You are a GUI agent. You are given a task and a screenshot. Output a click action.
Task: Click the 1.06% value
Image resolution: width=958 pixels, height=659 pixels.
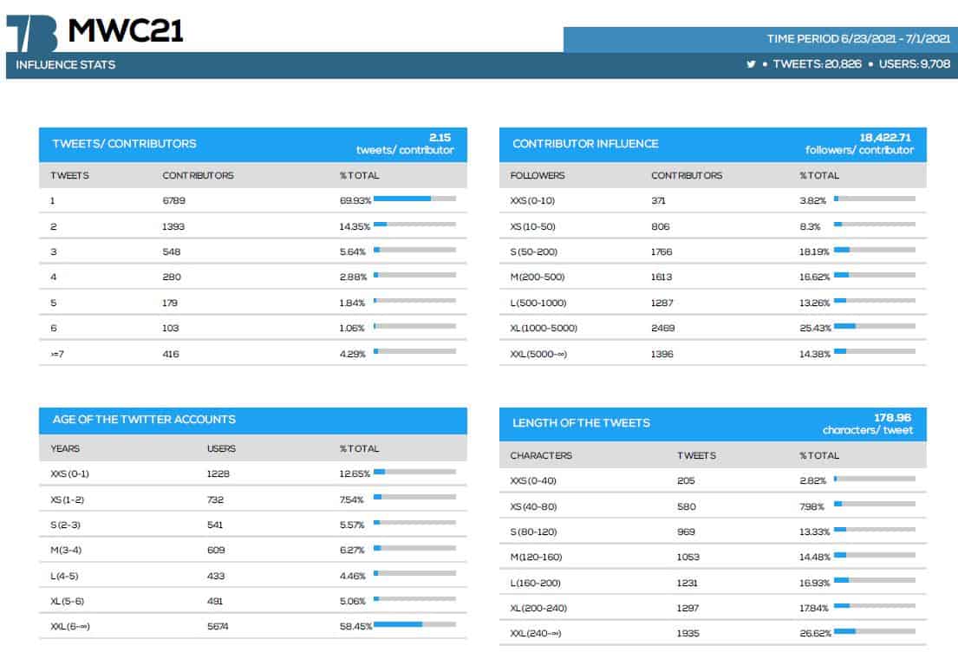[x=351, y=329]
